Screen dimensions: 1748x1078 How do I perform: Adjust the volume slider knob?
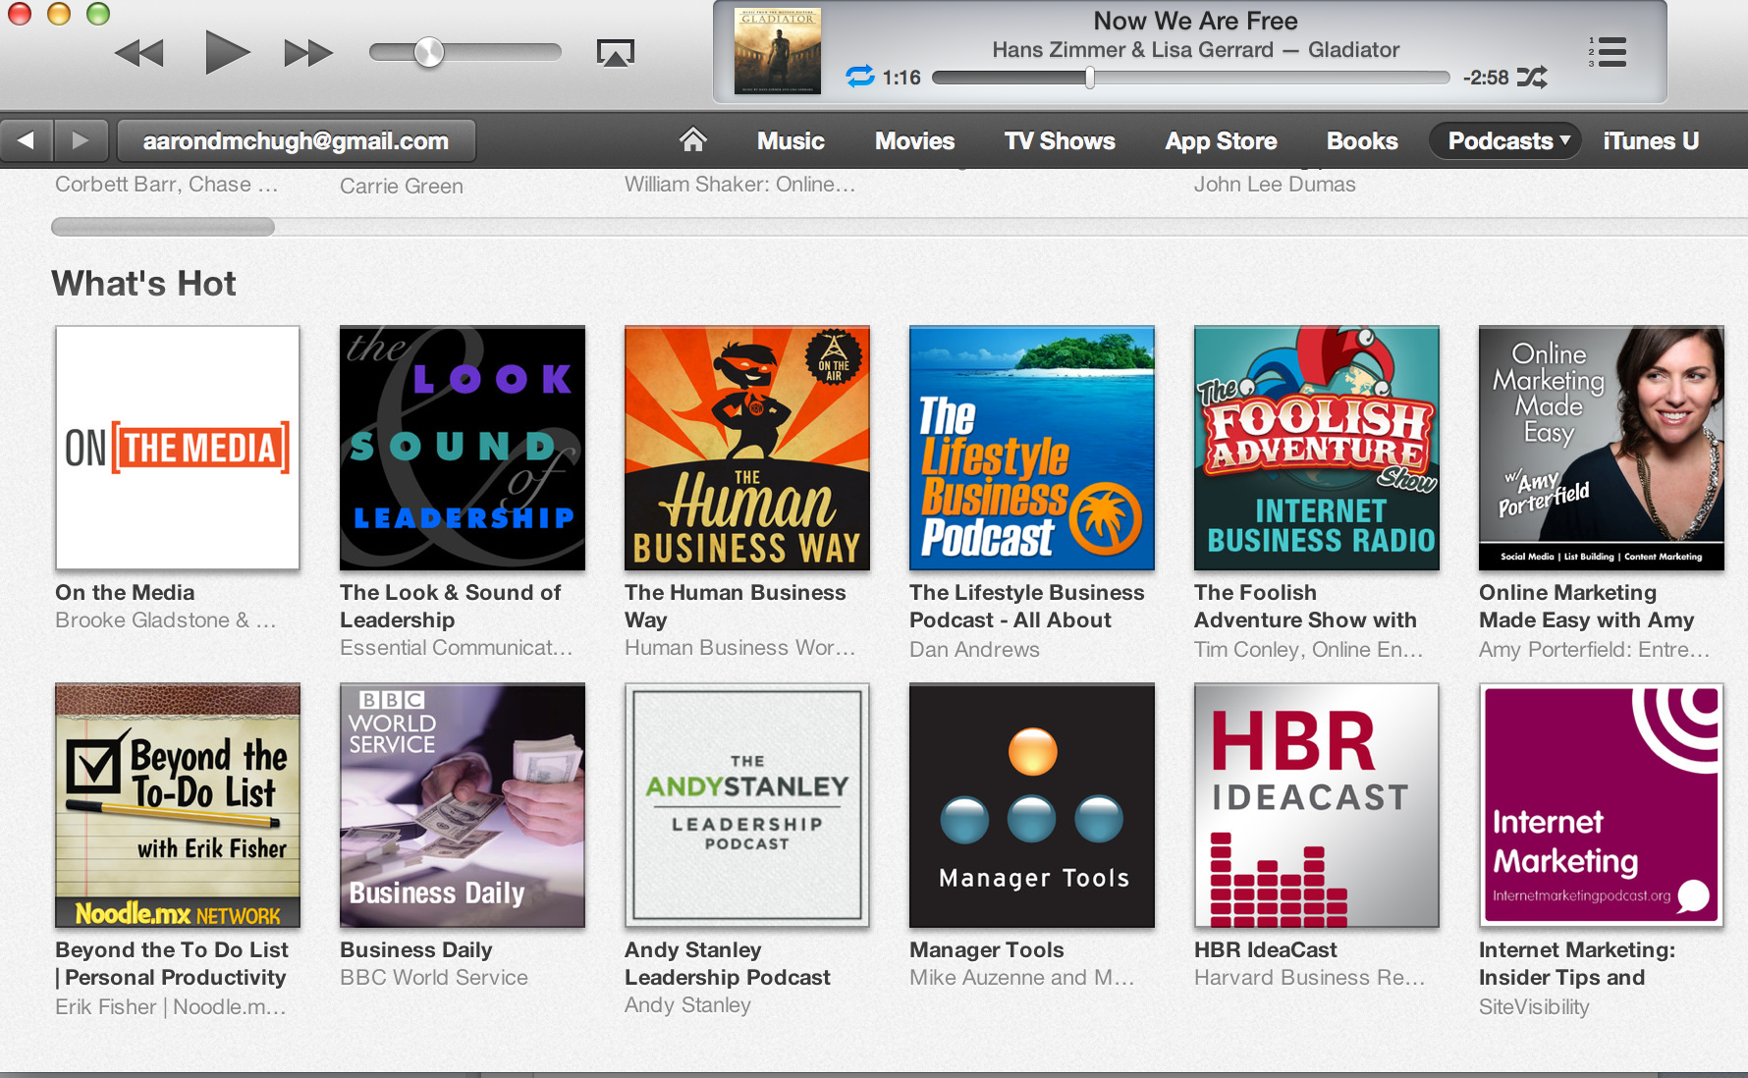point(429,52)
